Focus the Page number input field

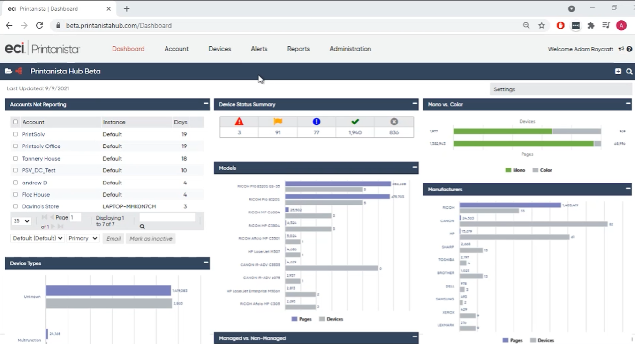[76, 218]
